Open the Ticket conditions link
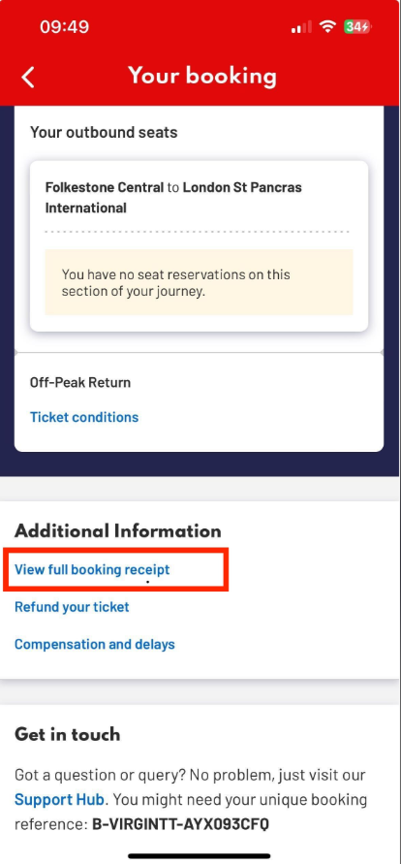Image resolution: width=401 pixels, height=864 pixels. (x=84, y=417)
